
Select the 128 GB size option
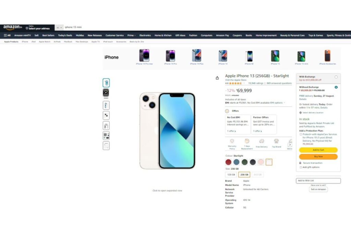(231, 174)
